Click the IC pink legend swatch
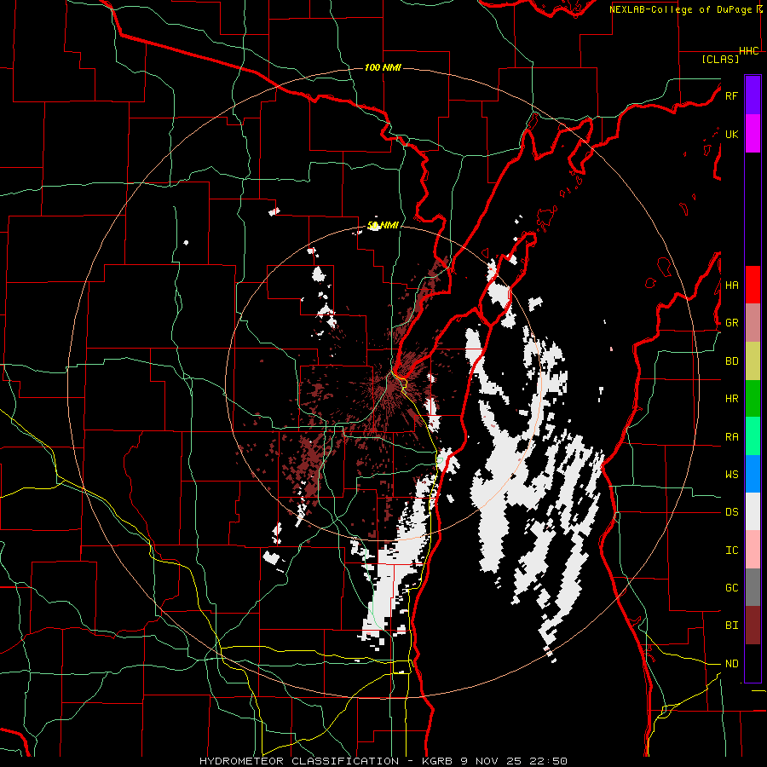The width and height of the screenshot is (767, 767). point(753,550)
